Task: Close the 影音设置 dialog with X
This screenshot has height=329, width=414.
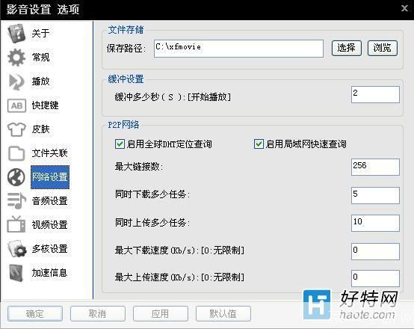Action: [405, 8]
